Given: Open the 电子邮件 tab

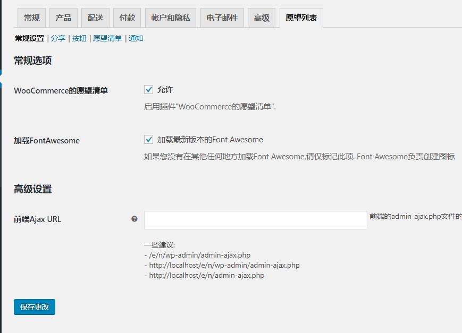Looking at the screenshot, I should (222, 18).
